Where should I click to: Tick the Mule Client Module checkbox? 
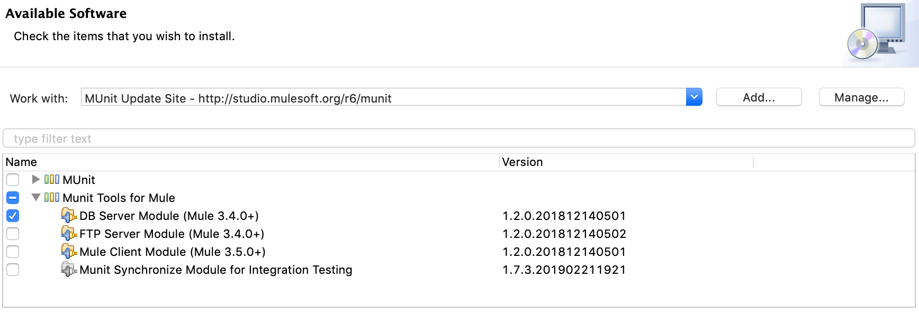click(13, 252)
